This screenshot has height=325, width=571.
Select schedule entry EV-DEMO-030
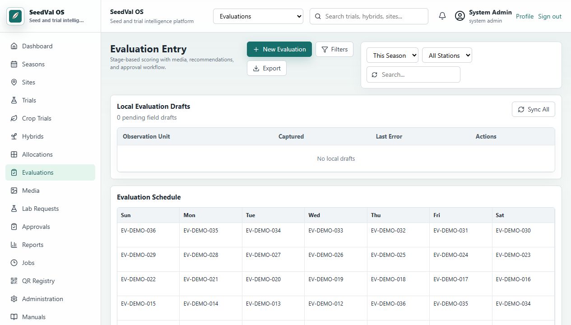(x=513, y=230)
